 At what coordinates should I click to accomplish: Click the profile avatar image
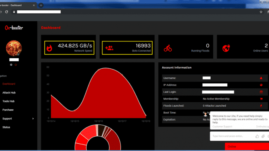14,48
